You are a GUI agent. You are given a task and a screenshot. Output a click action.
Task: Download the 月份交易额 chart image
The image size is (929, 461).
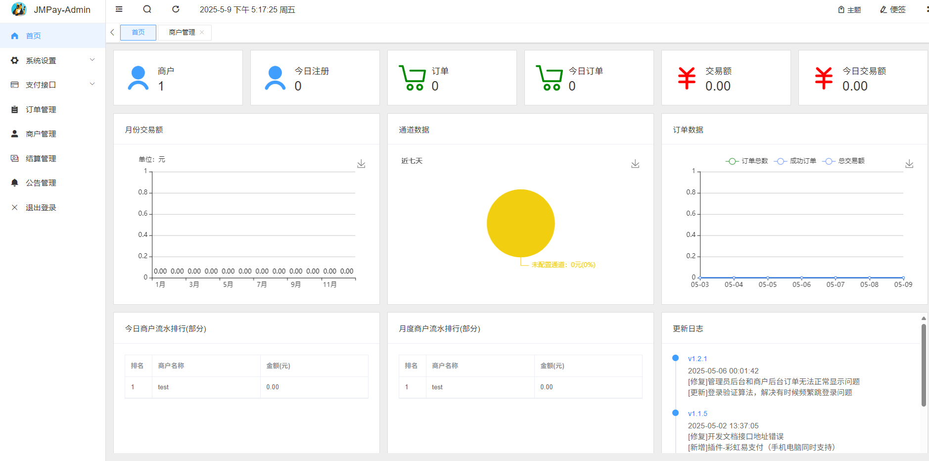point(361,164)
